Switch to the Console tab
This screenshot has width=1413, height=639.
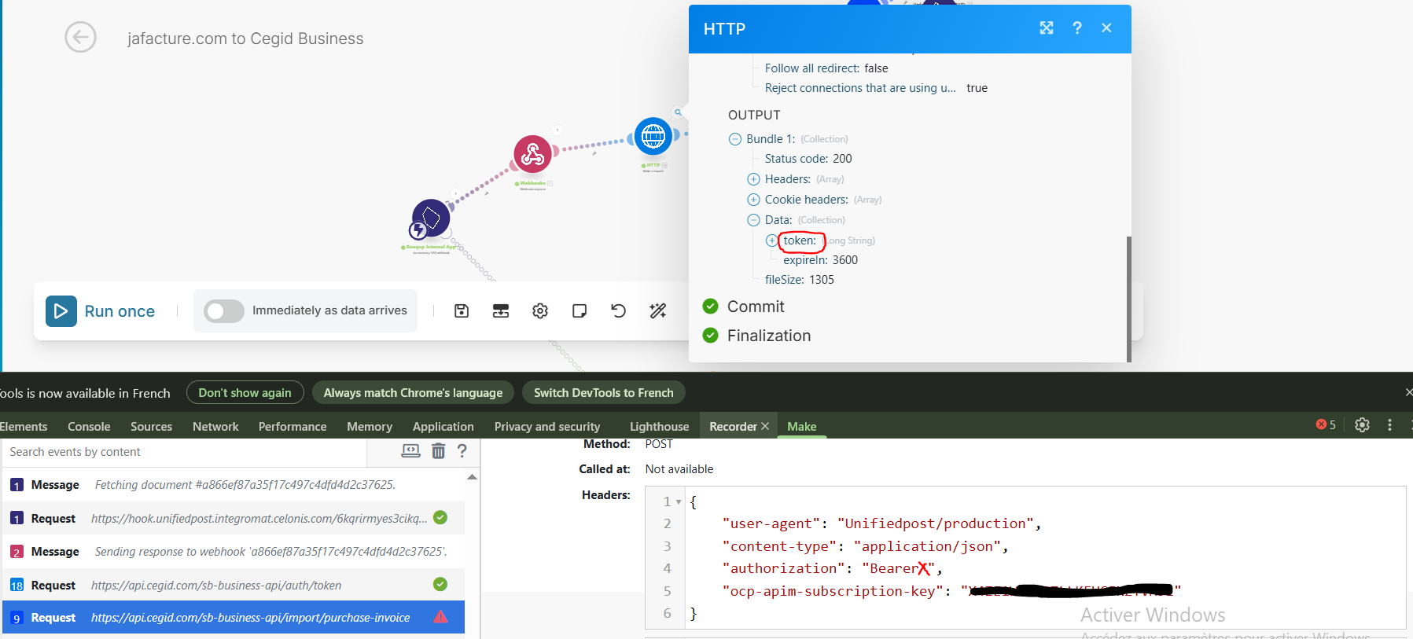pos(89,427)
